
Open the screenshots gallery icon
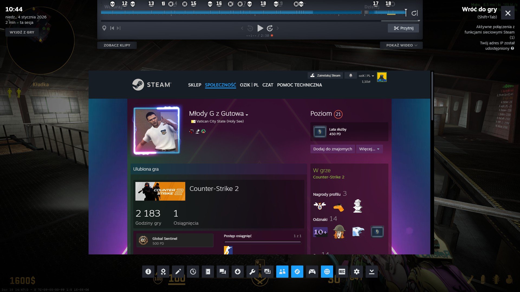coord(267,272)
